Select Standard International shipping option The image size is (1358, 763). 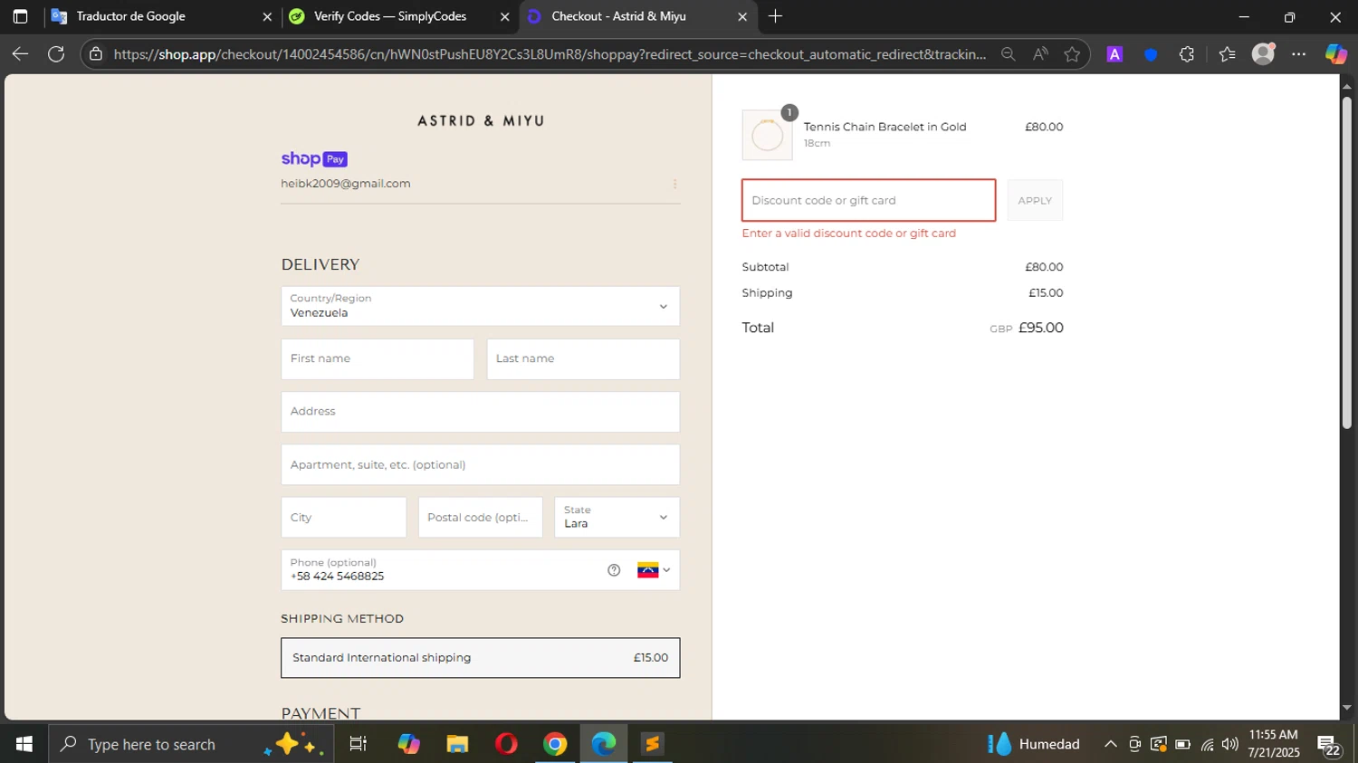pyautogui.click(x=481, y=658)
